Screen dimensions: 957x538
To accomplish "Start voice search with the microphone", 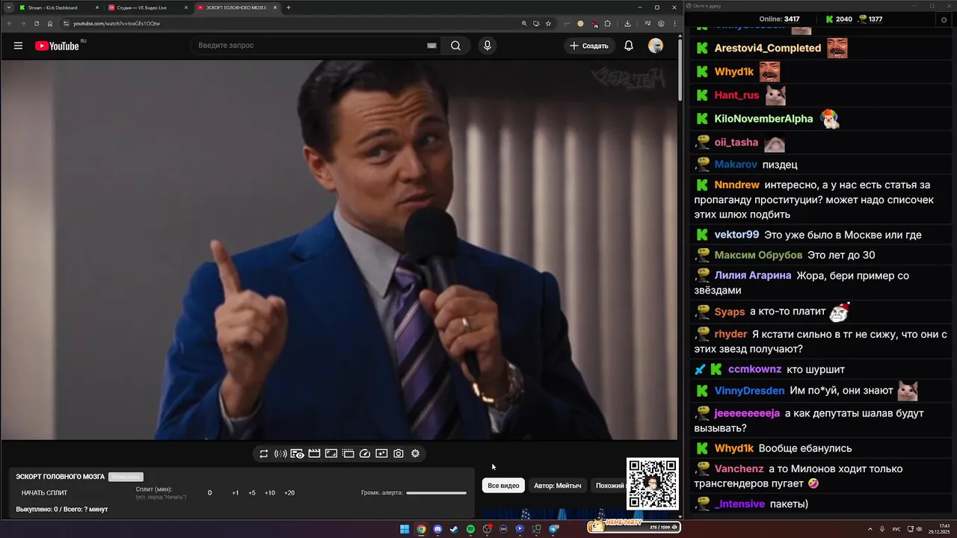I will click(x=487, y=46).
